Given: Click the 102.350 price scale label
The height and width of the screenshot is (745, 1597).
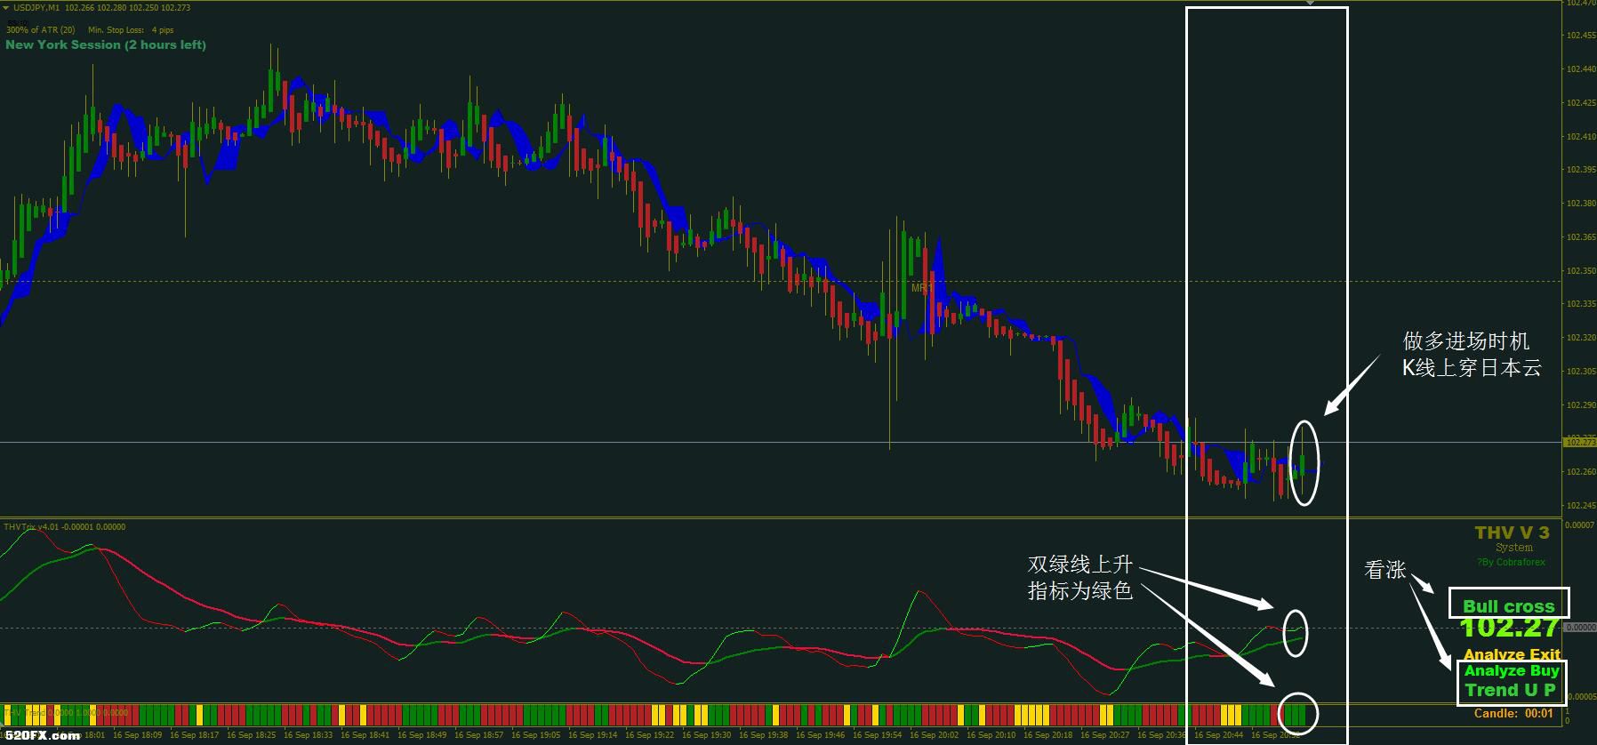Looking at the screenshot, I should coord(1579,271).
